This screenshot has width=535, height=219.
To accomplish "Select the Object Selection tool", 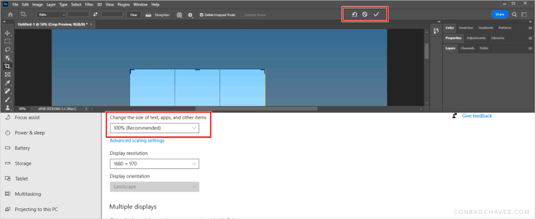I will (7, 58).
